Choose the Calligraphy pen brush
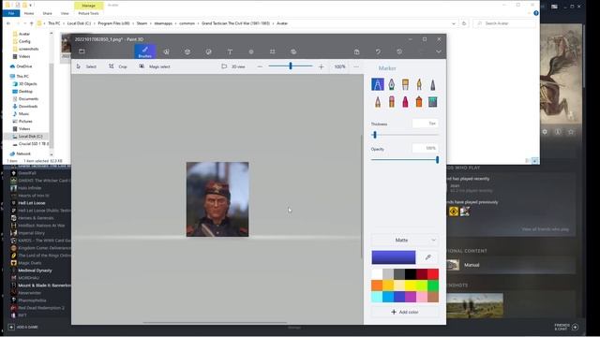Image resolution: width=600 pixels, height=337 pixels. pos(392,84)
